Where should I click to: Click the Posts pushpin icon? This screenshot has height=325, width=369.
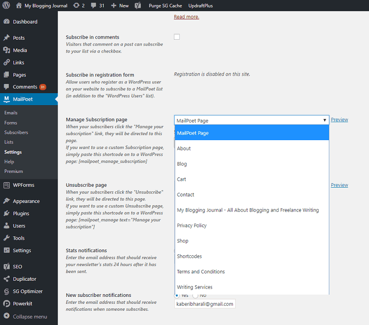[x=6, y=38]
